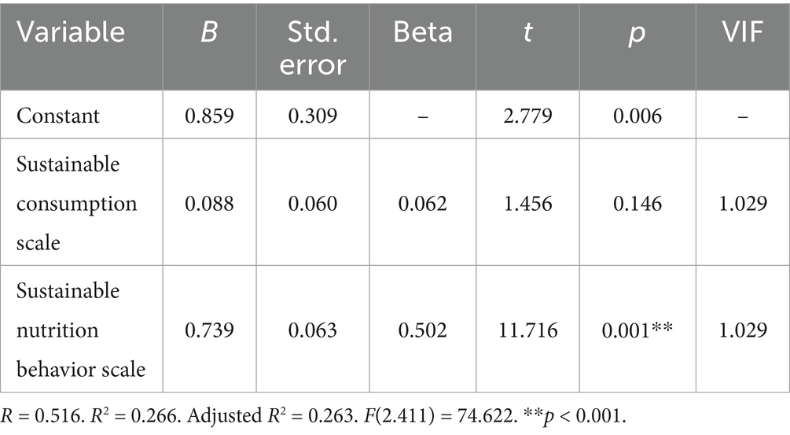The width and height of the screenshot is (790, 435).
Task: Select the p column header
Action: click(x=634, y=31)
